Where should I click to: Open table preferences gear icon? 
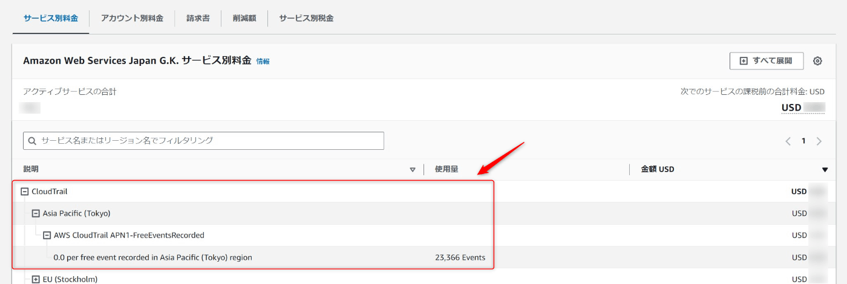(817, 61)
